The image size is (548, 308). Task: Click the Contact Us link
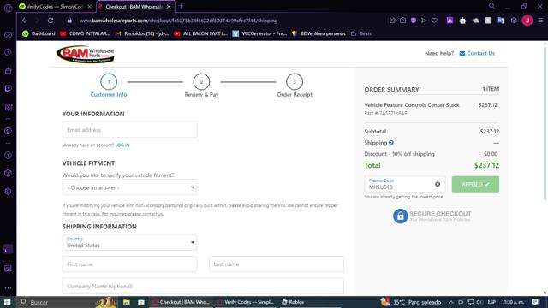pyautogui.click(x=481, y=53)
